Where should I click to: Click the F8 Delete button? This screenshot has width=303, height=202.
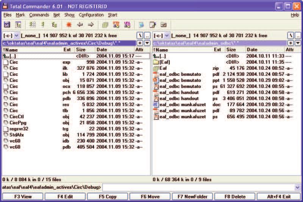(235, 197)
